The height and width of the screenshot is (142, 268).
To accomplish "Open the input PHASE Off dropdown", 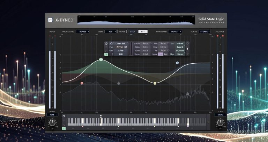I will [x=52, y=115].
